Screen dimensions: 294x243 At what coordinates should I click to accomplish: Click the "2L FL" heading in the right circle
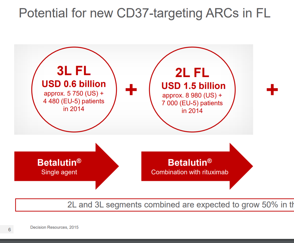pos(192,73)
